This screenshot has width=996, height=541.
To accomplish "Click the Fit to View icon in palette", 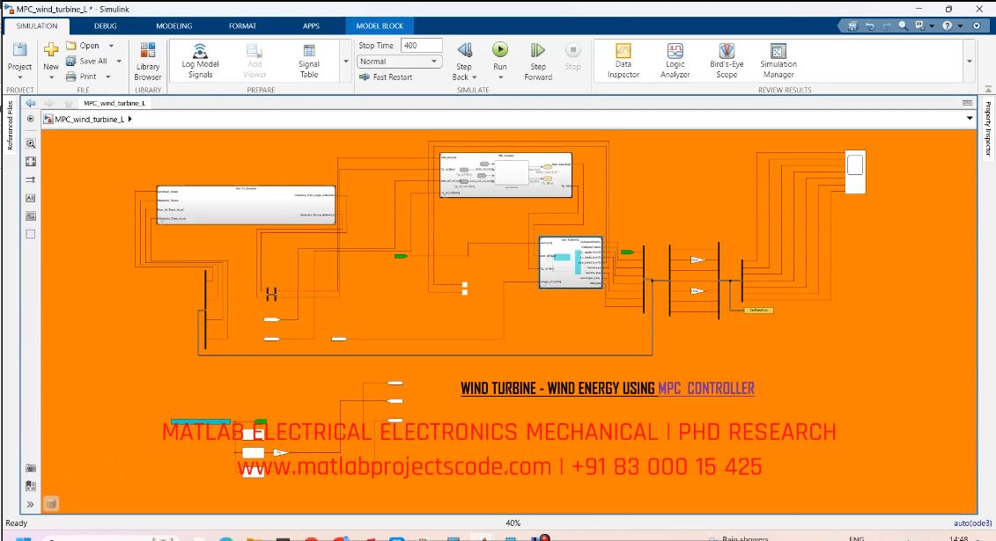I will click(31, 161).
